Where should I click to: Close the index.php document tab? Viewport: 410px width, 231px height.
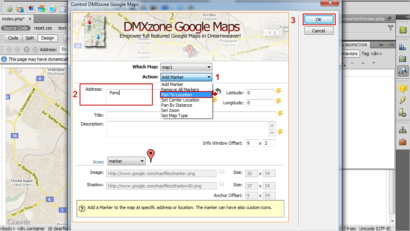coord(30,19)
